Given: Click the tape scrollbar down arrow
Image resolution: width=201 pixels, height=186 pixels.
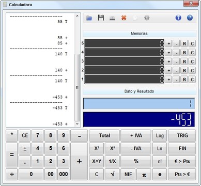Looking at the screenshot, I should (77, 124).
